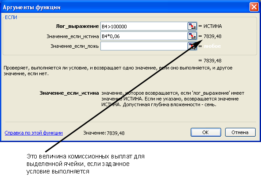Click the Значение: 7839,48 text at the bottom
Image resolution: width=261 pixels, height=177 pixels.
click(104, 133)
